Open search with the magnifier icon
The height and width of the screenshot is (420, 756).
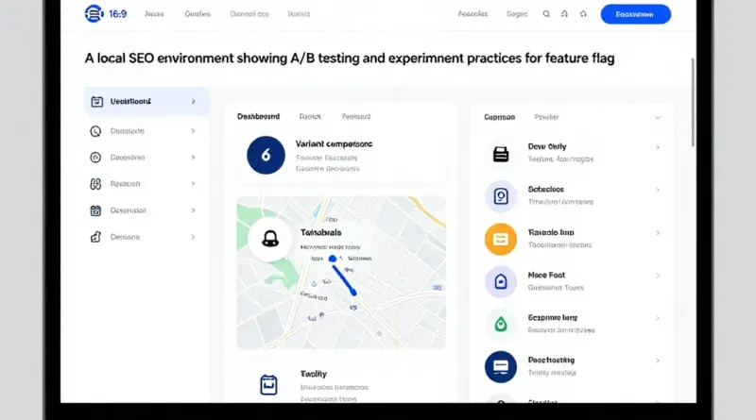point(546,14)
